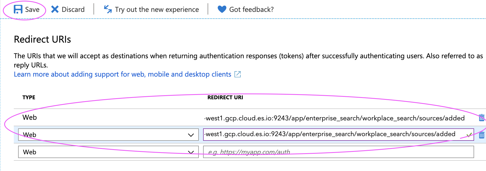The height and width of the screenshot is (171, 486).
Task: Click the new experience arrows icon
Action: tap(108, 9)
